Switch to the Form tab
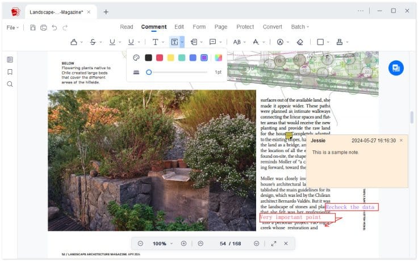Image resolution: width=418 pixels, height=261 pixels. click(x=199, y=27)
